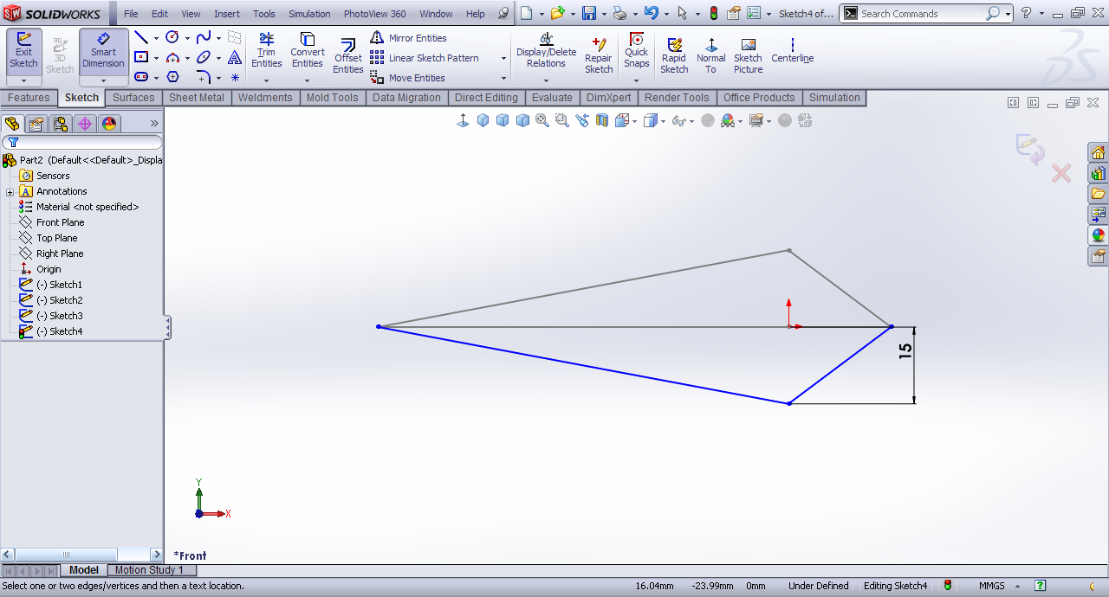
Task: Open the Simulation menu
Action: [x=309, y=14]
